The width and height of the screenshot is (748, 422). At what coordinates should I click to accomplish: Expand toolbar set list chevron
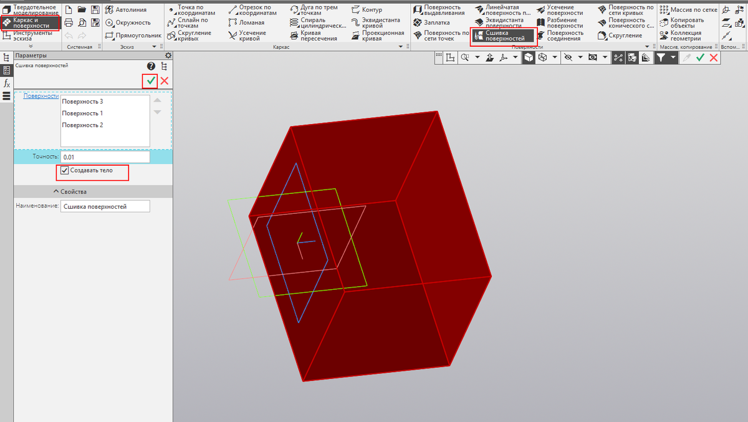tap(31, 47)
